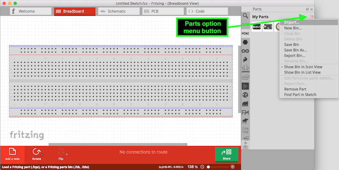Enable Show Bin in List View
The image size is (339, 170).
point(309,72)
